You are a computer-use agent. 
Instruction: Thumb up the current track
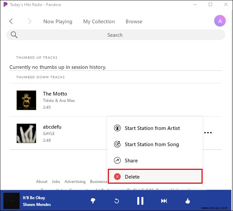188,201
